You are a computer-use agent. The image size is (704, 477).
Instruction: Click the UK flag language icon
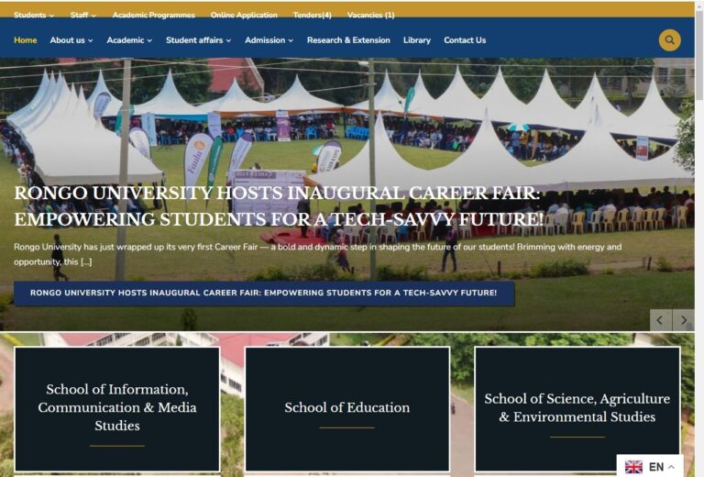633,467
